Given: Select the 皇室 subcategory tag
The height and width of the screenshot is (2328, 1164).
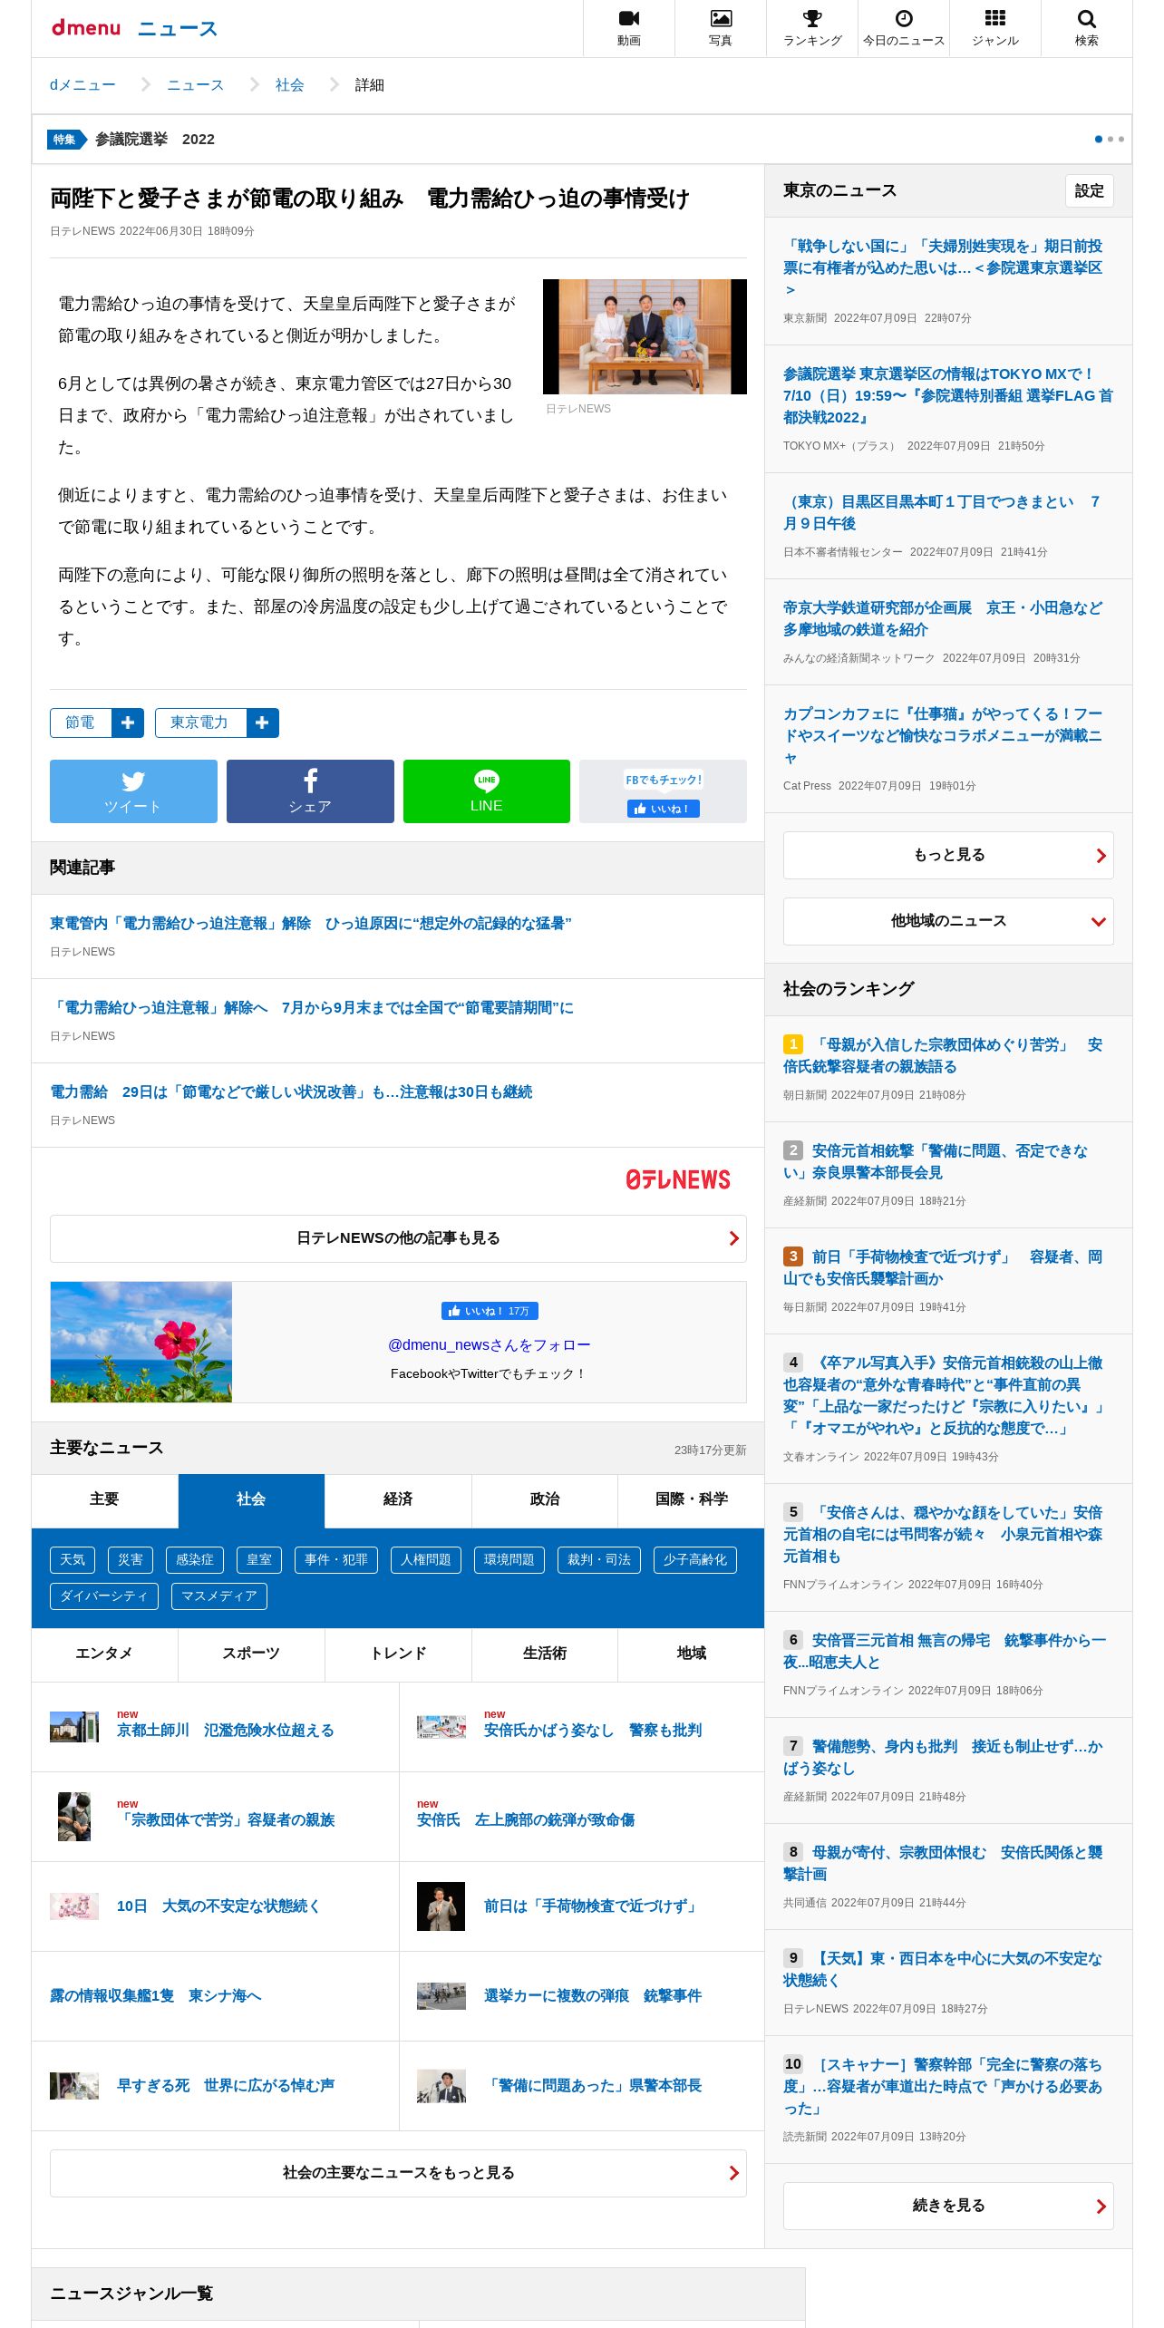Looking at the screenshot, I should pos(259,1560).
